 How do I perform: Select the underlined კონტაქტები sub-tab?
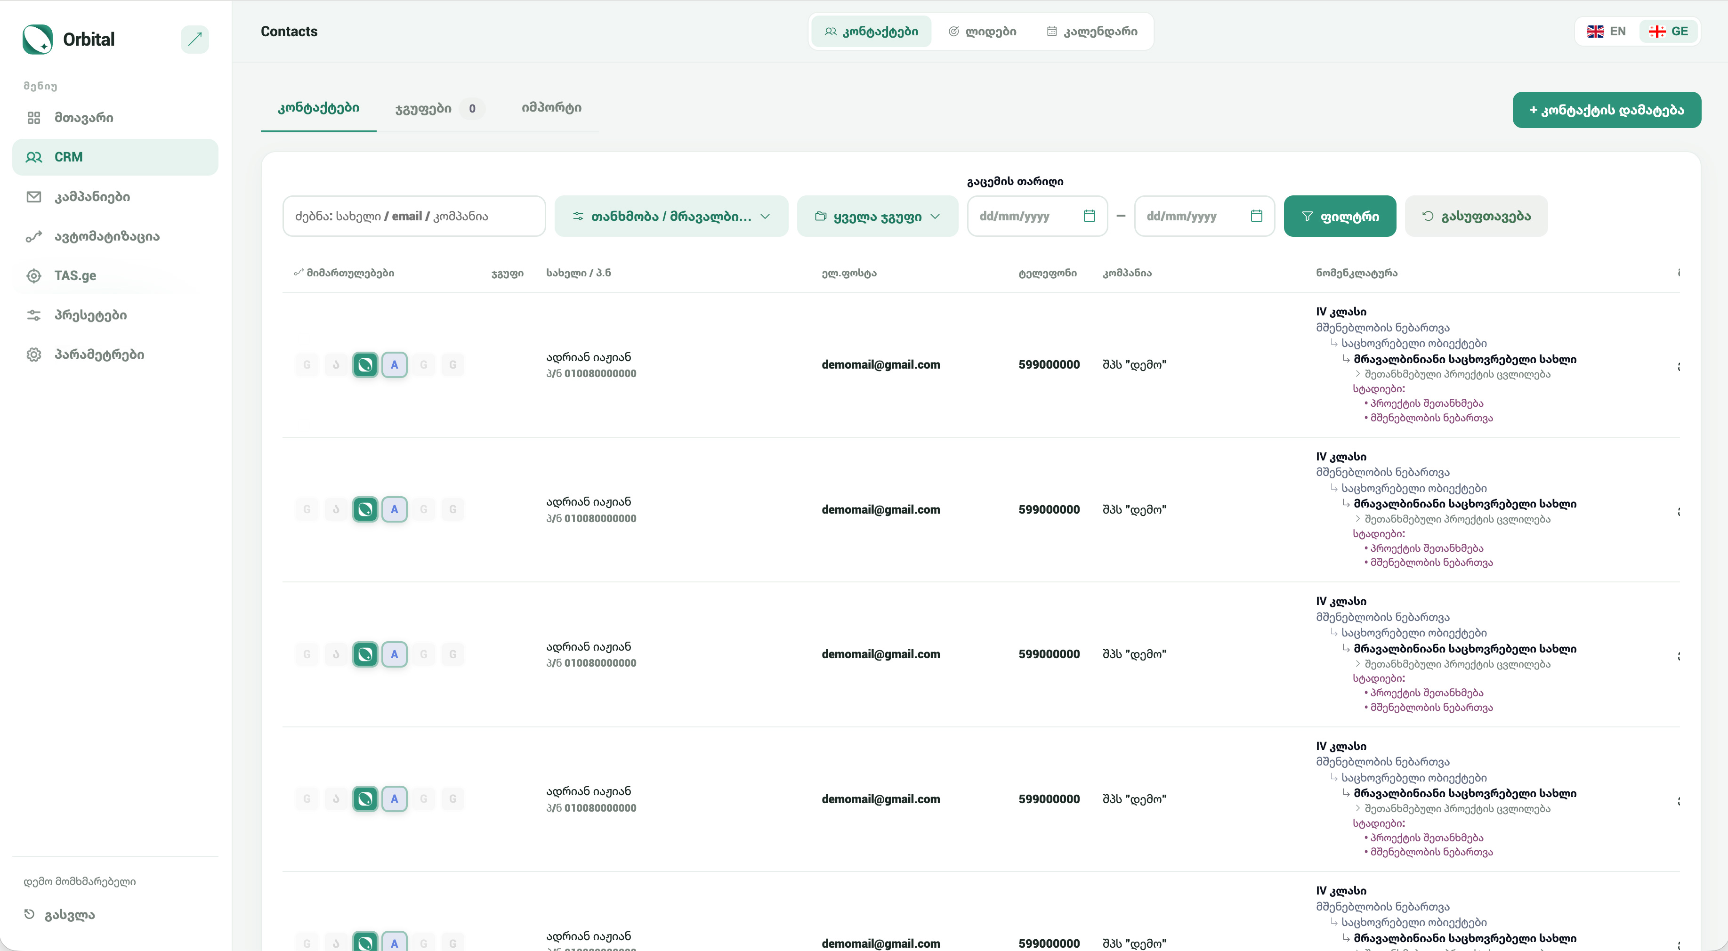(x=319, y=108)
